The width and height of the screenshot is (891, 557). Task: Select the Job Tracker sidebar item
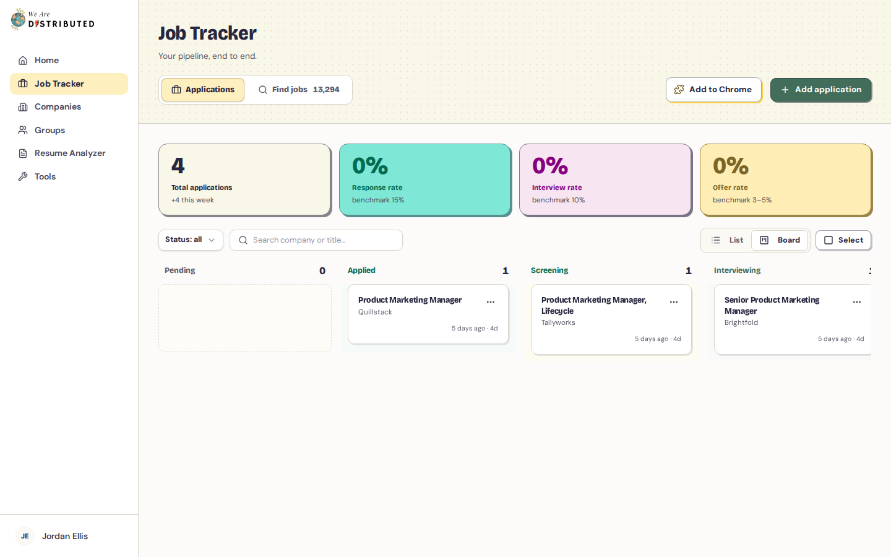click(69, 84)
